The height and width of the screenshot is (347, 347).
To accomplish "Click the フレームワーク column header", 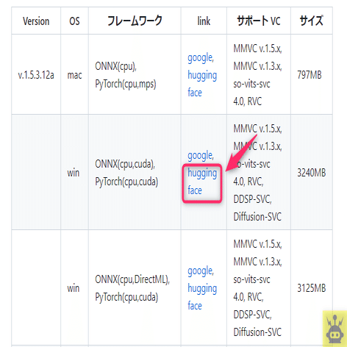I will 135,21.
